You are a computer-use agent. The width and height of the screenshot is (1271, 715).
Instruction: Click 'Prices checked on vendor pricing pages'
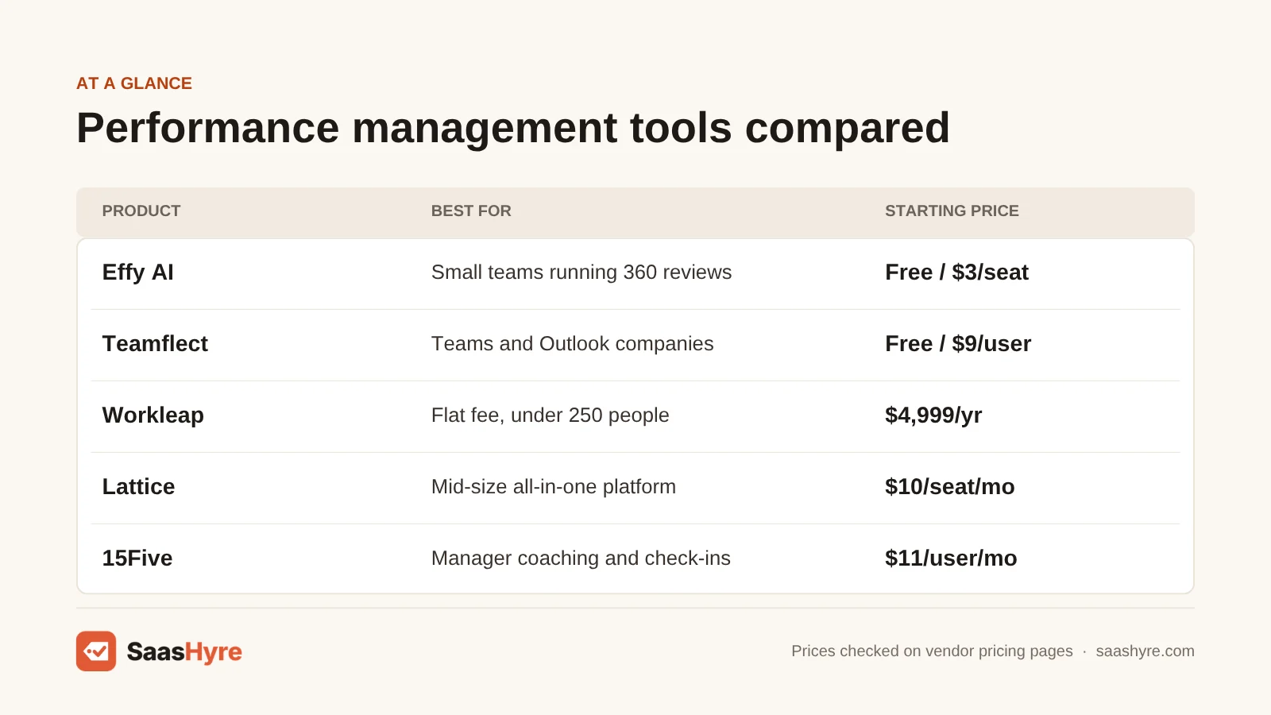click(932, 651)
